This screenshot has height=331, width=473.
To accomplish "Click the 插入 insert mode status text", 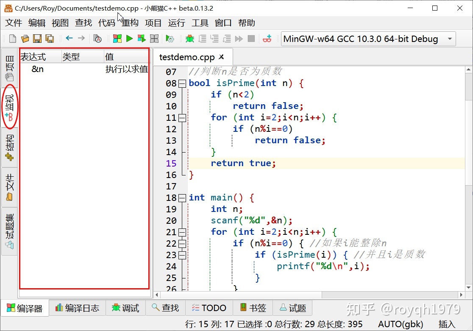I will click(447, 324).
